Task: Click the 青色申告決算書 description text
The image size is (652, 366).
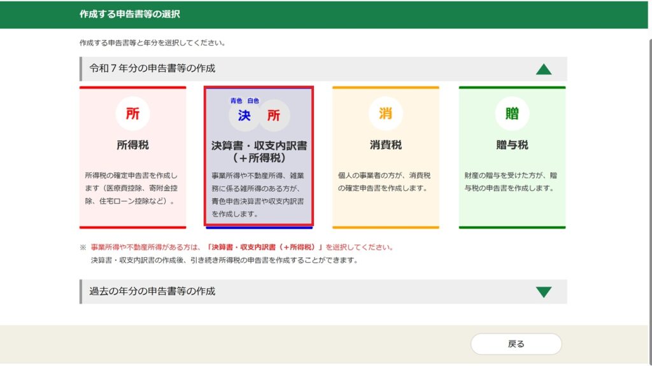Action: 258,194
